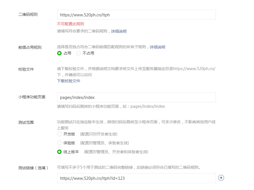Choose 开发版 test scope
254x190 pixels.
coord(59,134)
